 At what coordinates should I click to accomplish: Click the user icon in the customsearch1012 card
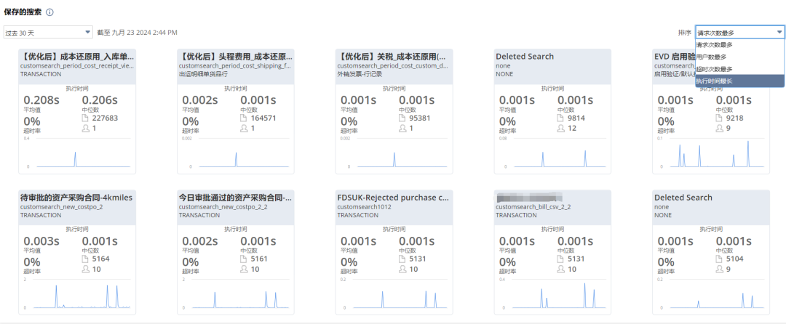(402, 270)
